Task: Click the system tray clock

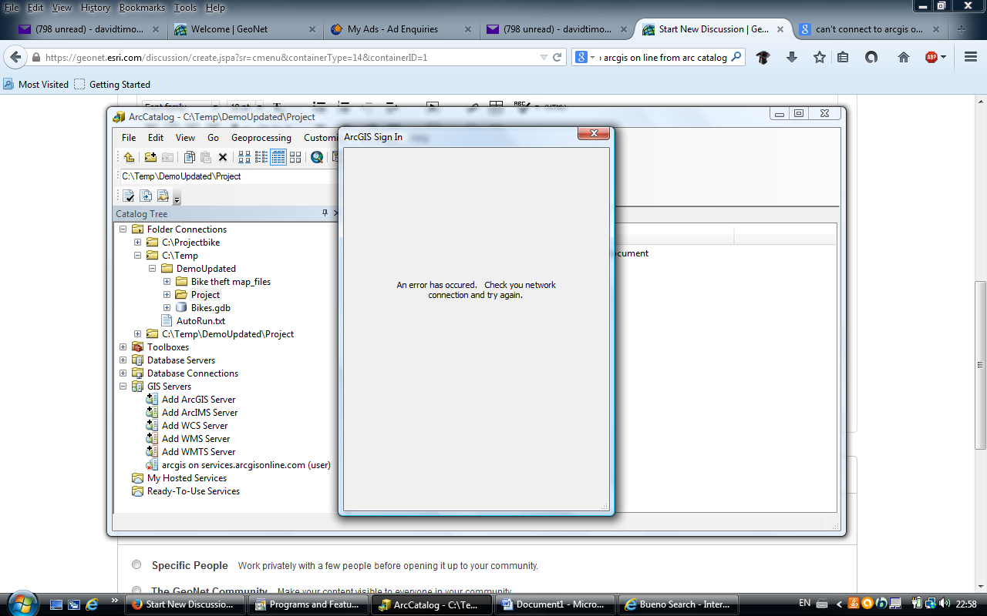Action: 966,604
